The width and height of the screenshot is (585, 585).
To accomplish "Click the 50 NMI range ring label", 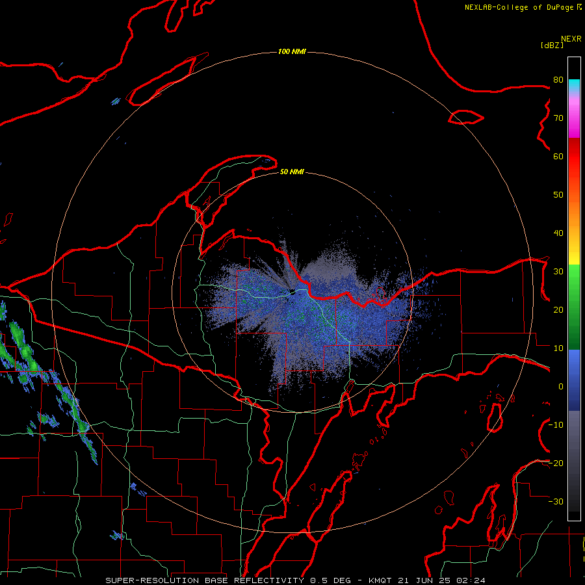I will (x=292, y=172).
